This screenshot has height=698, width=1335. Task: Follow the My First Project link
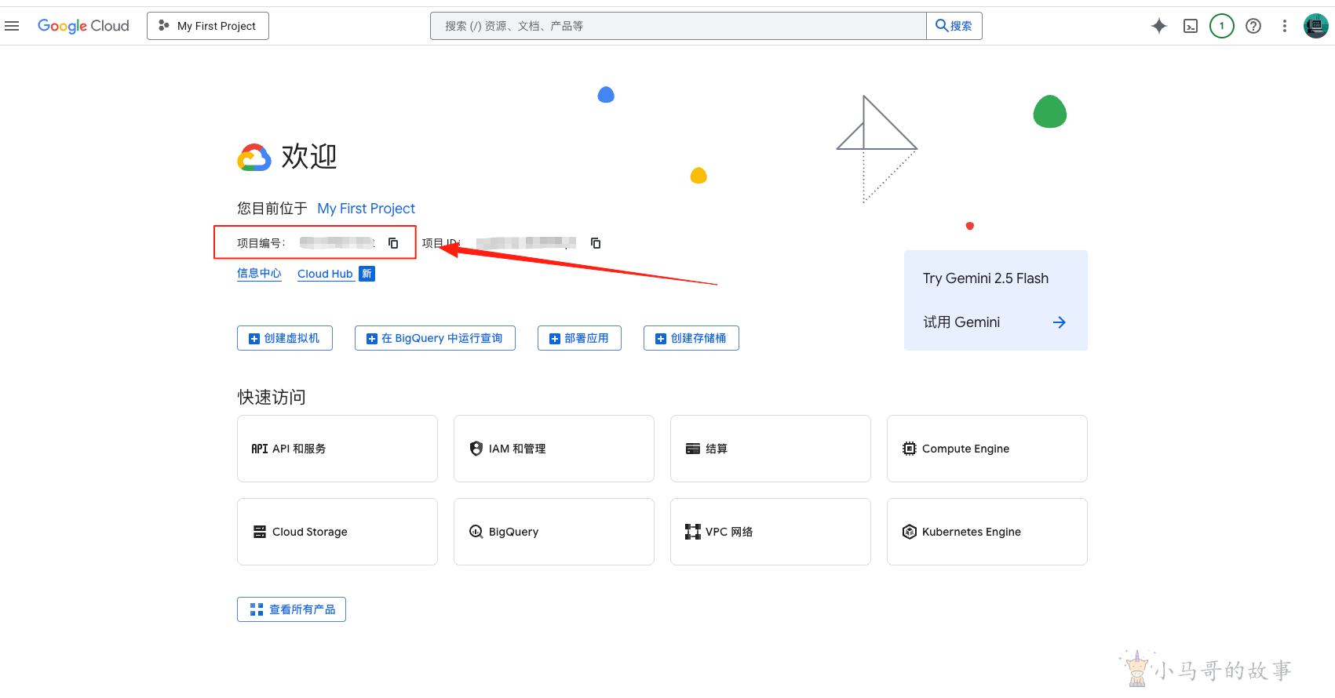[x=366, y=209]
